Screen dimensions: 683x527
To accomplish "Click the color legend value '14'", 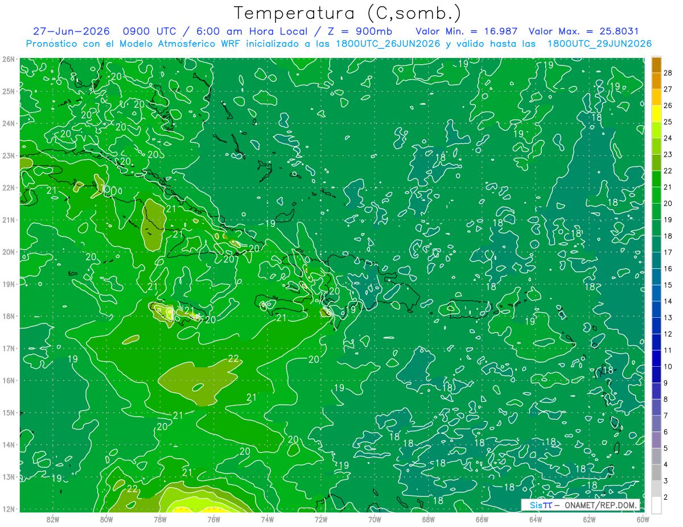I will 668,301.
